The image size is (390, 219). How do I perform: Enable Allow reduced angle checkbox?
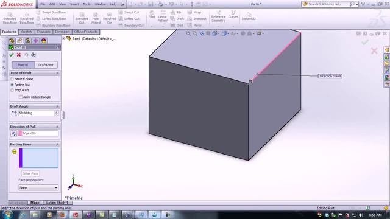click(x=21, y=97)
